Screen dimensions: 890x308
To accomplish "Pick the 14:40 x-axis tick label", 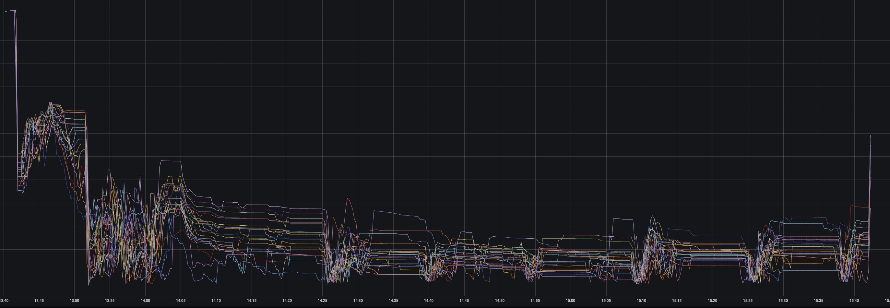I will [x=429, y=301].
